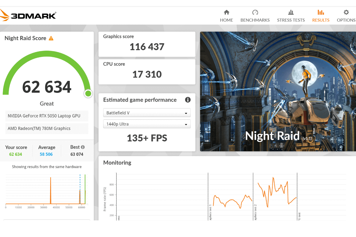This screenshot has width=356, height=237.
Task: Expand the 1440p Ultra resolution dropdown
Action: coord(147,124)
